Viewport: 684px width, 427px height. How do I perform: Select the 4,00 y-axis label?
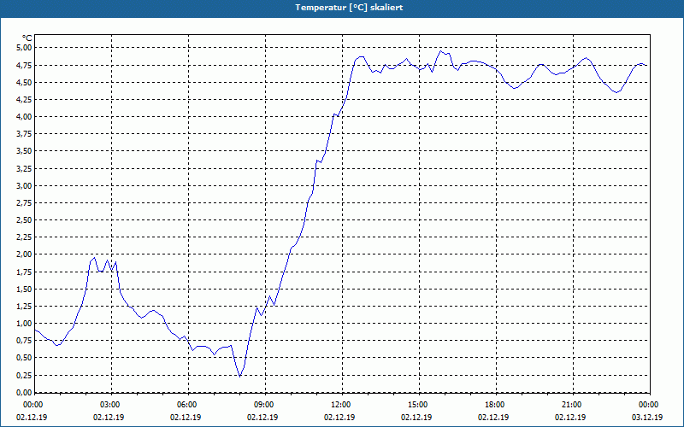pyautogui.click(x=24, y=117)
